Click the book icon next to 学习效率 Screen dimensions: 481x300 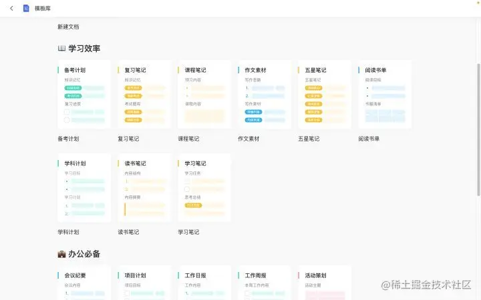61,48
